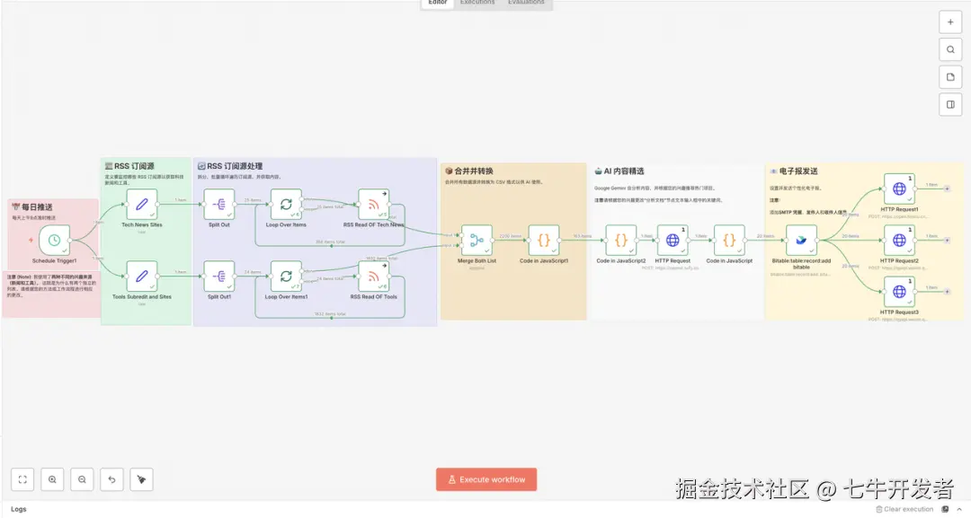Open the HTTP Request1 node
The width and height of the screenshot is (971, 518).
click(x=899, y=189)
